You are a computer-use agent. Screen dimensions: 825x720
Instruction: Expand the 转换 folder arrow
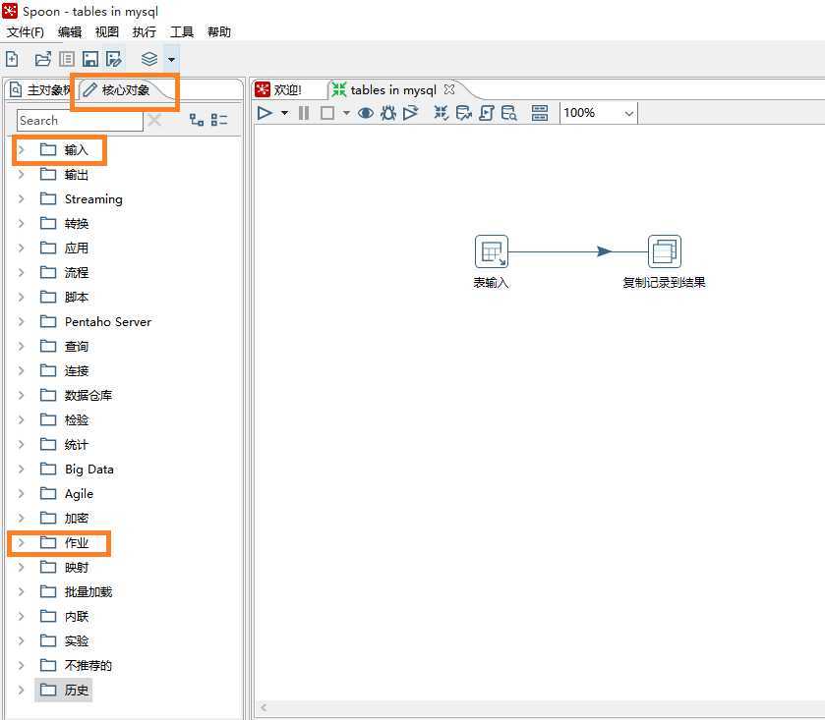click(21, 223)
